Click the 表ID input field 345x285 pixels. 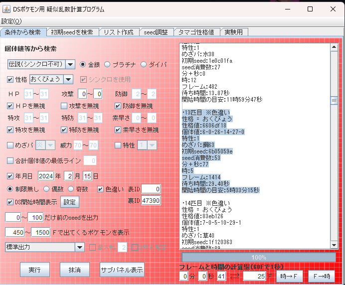151,189
